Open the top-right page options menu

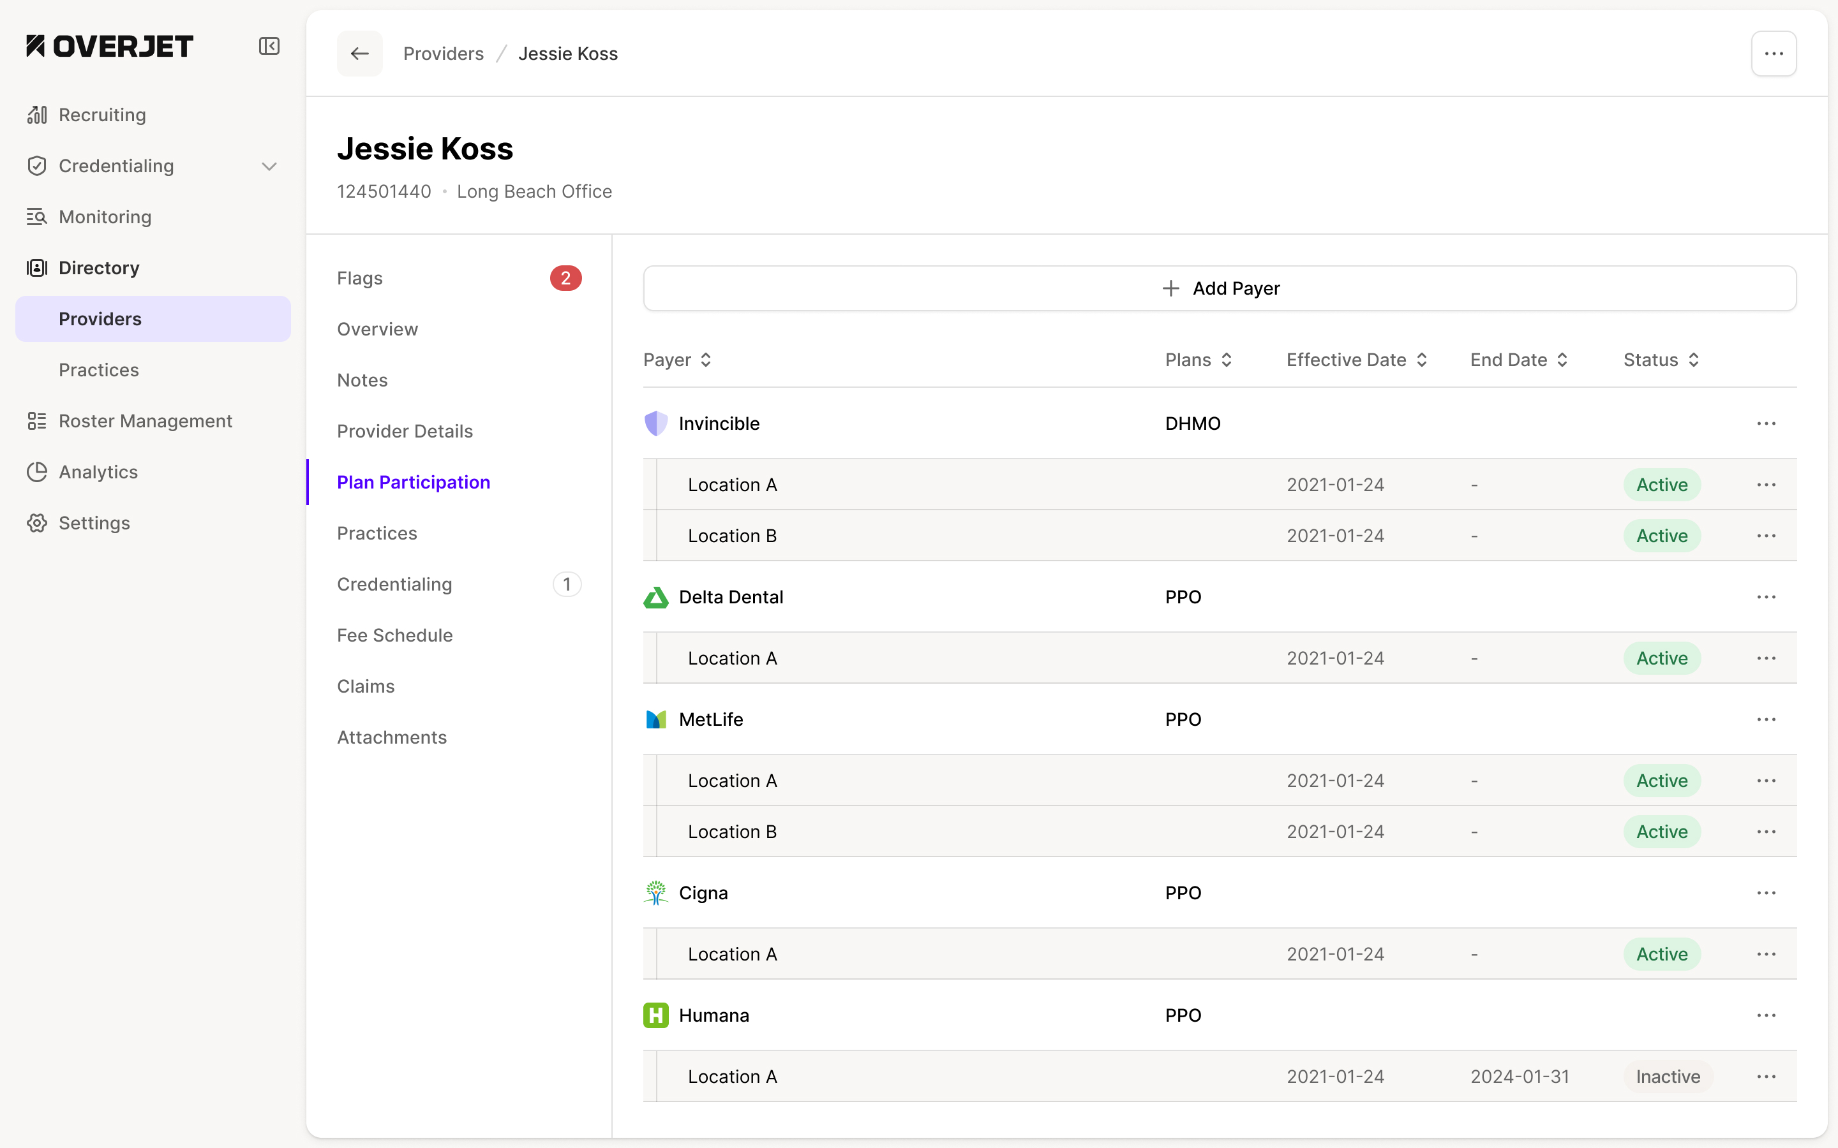click(x=1774, y=54)
